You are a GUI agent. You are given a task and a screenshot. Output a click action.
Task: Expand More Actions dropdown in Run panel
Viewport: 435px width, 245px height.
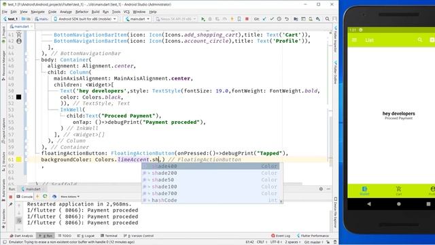click(70, 197)
